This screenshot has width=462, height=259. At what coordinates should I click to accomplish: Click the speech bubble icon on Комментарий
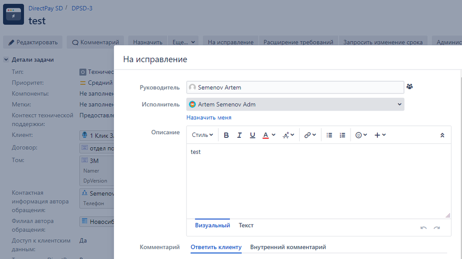tap(75, 42)
